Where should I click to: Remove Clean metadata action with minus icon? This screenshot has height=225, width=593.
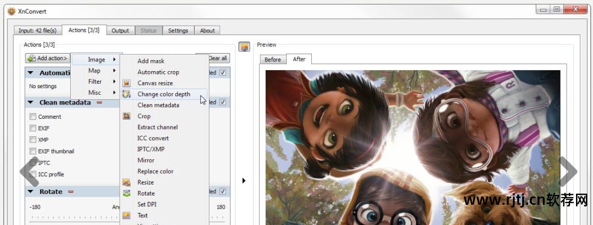click(99, 102)
